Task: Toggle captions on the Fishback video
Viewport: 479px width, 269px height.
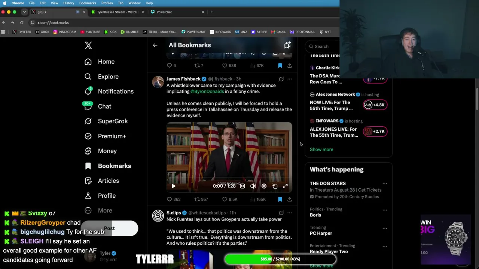Action: (242, 186)
